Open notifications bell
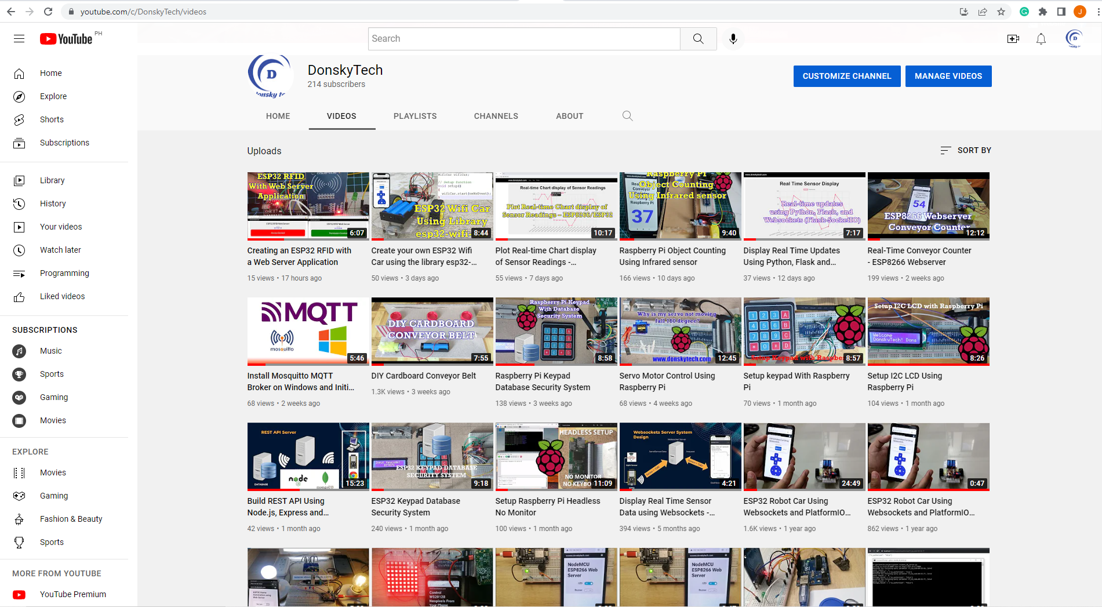Screen dimensions: 1102x607 (x=1041, y=39)
